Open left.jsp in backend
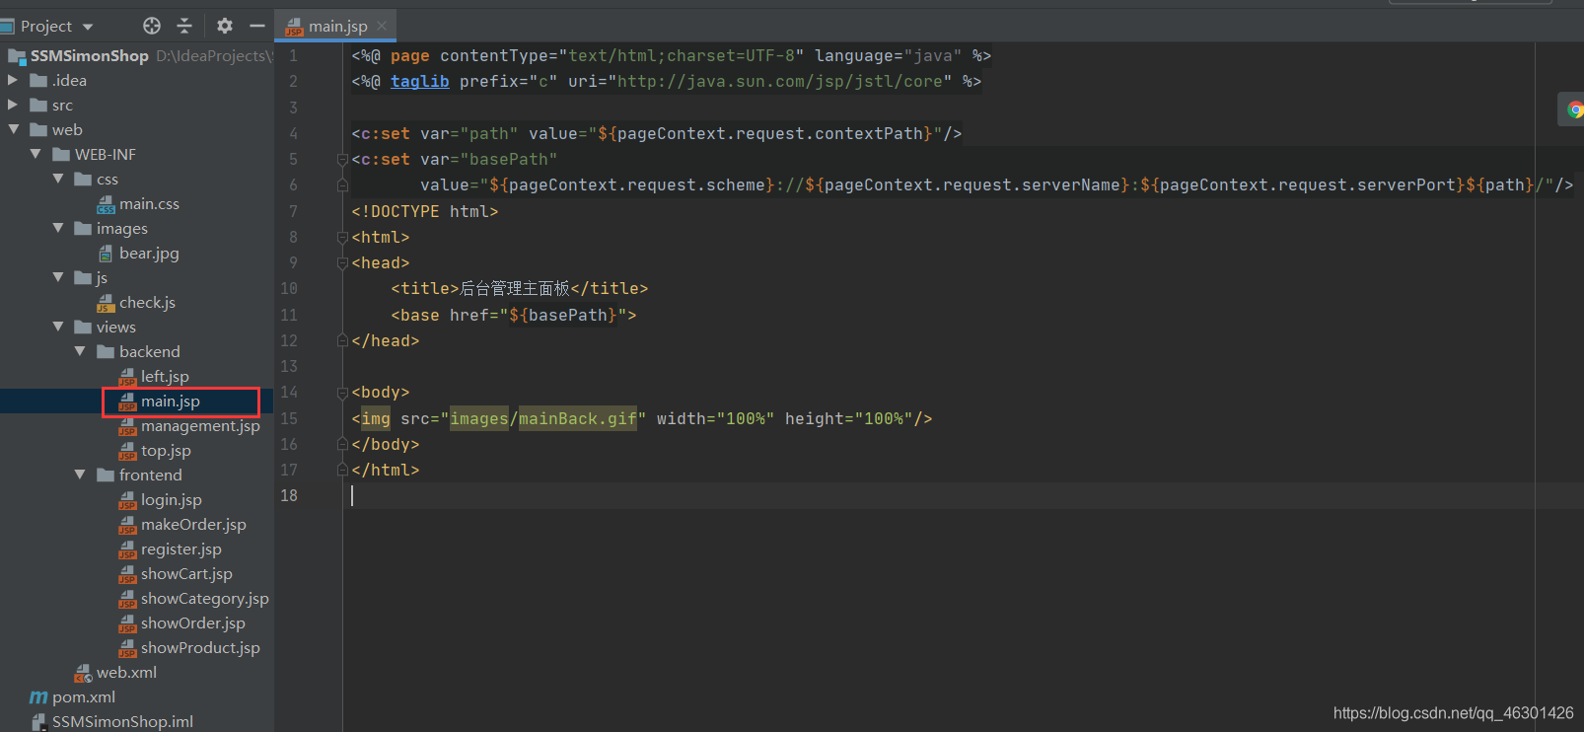The width and height of the screenshot is (1584, 732). [x=164, y=376]
